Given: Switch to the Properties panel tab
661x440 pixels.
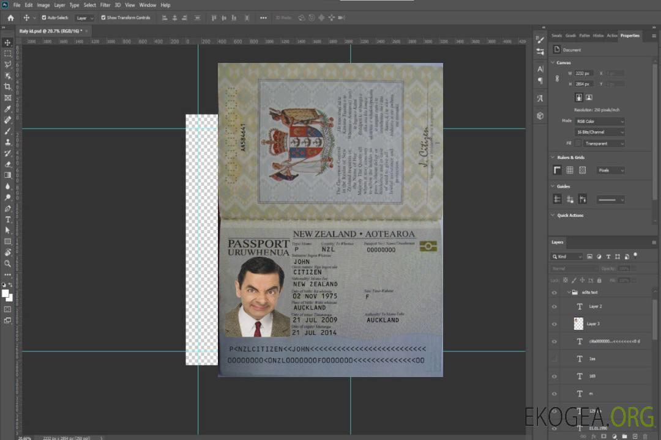Looking at the screenshot, I should coord(630,36).
